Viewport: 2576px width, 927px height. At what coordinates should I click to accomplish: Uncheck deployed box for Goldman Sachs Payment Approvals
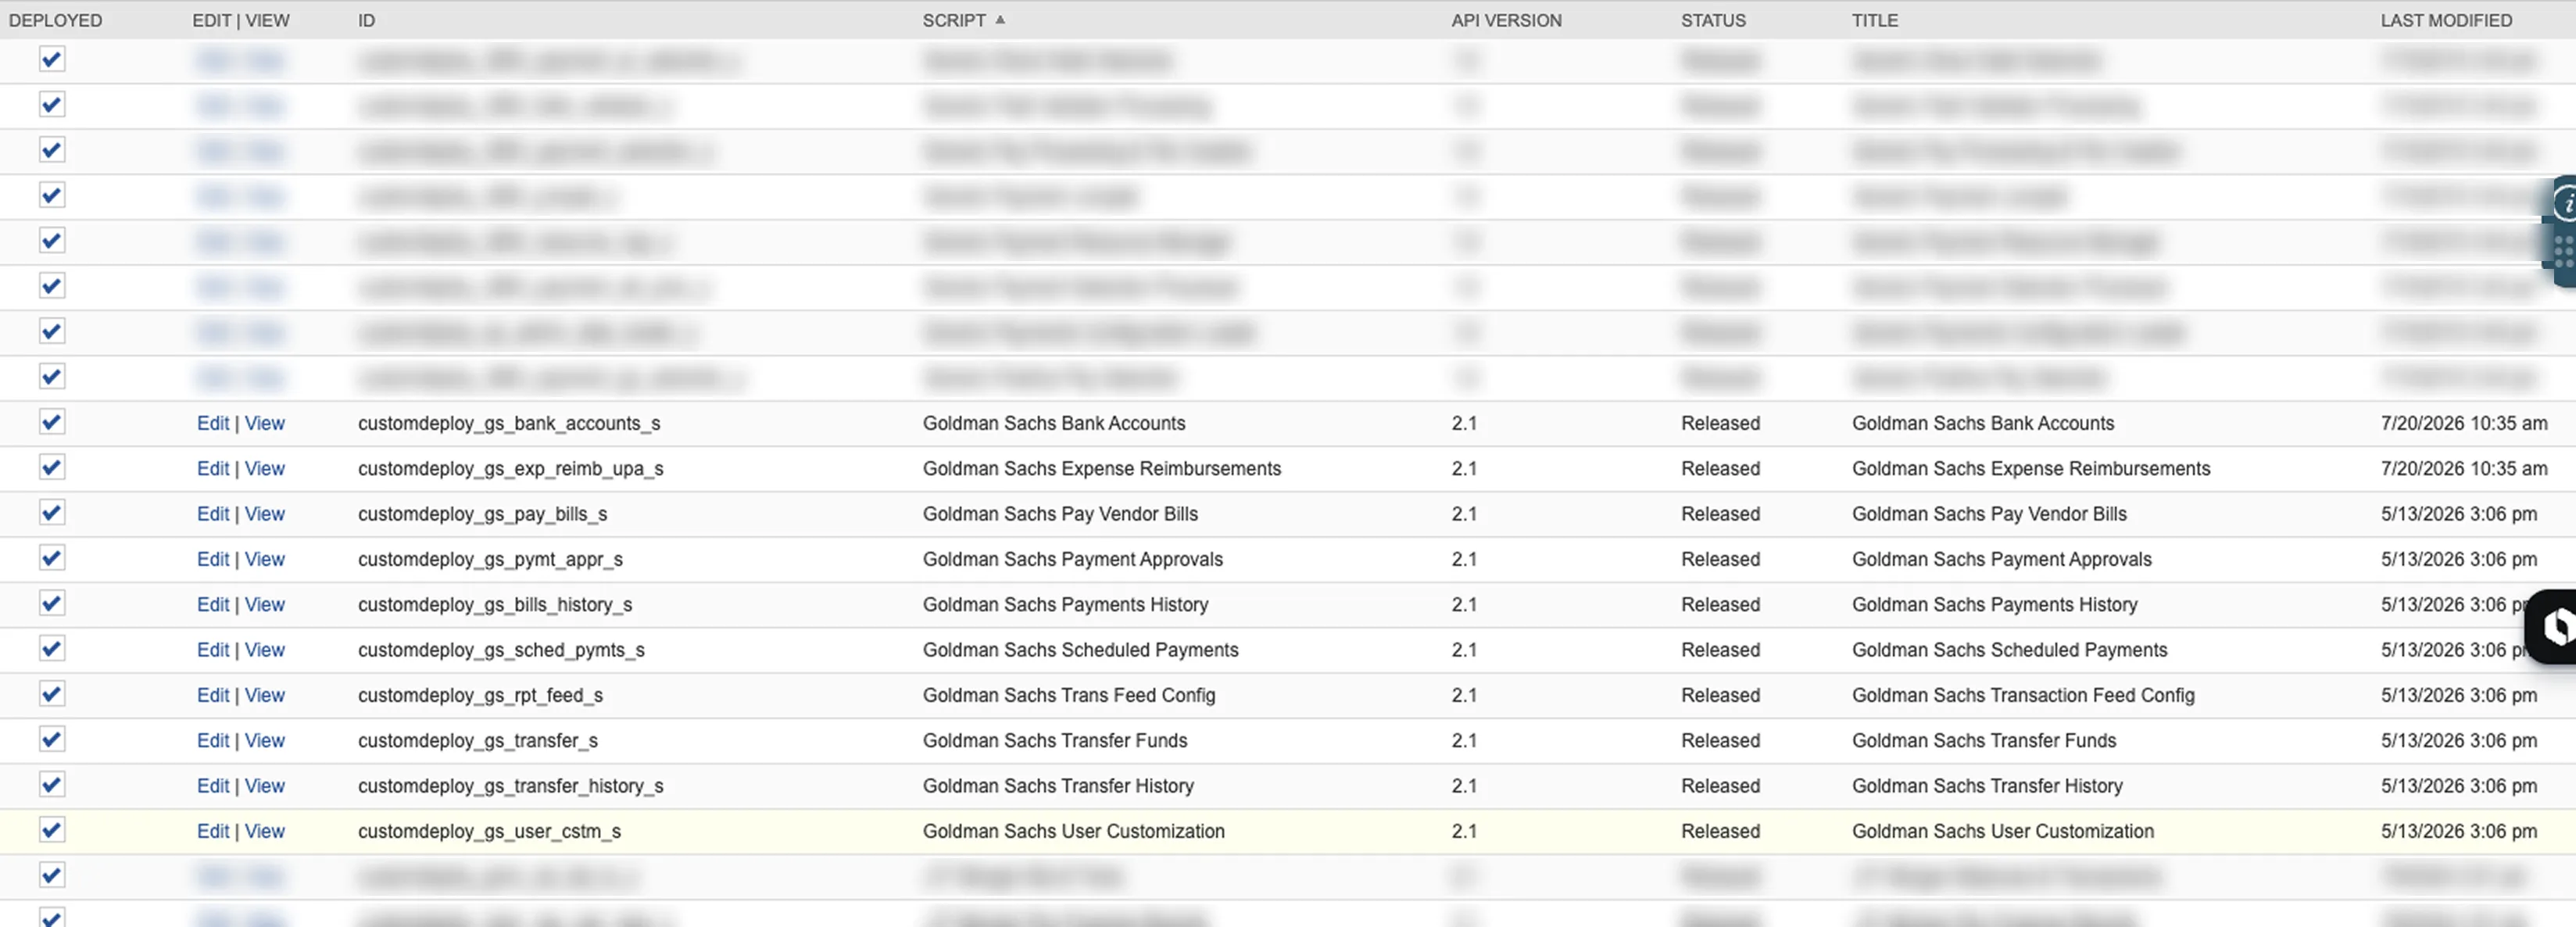tap(52, 558)
